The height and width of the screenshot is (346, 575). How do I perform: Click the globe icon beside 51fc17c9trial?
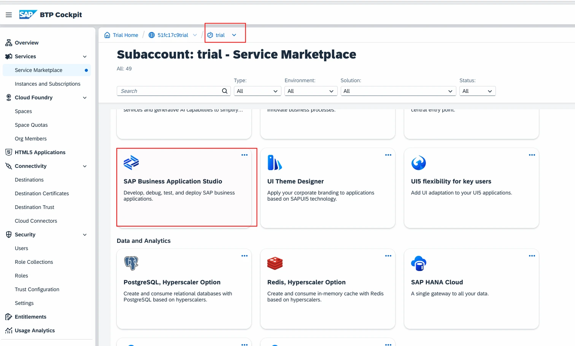(x=151, y=35)
